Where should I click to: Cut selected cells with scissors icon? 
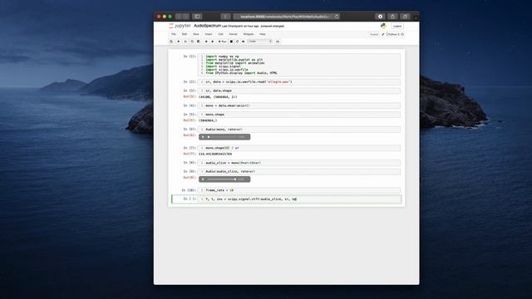pyautogui.click(x=185, y=42)
